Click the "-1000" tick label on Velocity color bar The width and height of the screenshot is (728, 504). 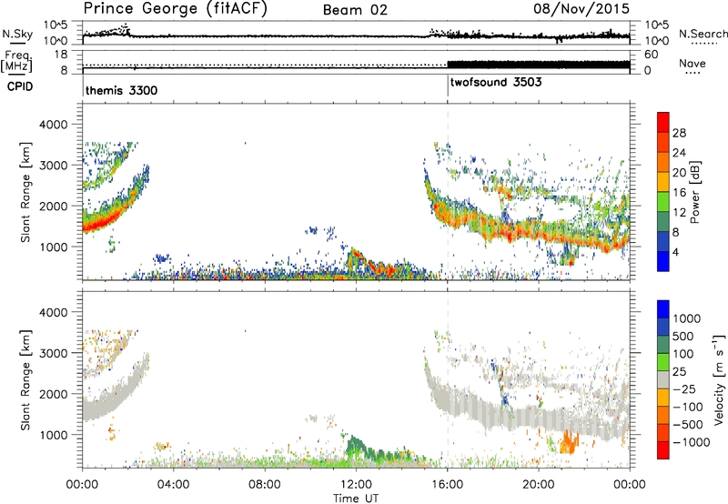(692, 442)
